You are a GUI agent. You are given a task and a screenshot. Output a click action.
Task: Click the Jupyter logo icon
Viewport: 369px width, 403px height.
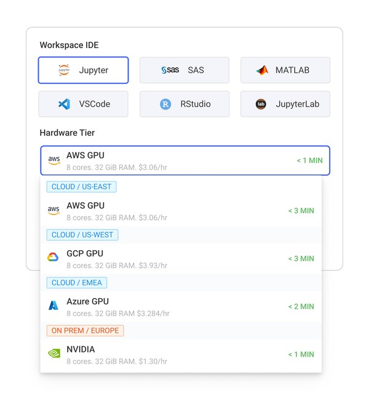pos(64,70)
